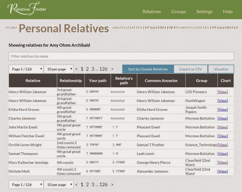Click the next page arrow
Screen dimensions: 242x192
click(x=112, y=69)
